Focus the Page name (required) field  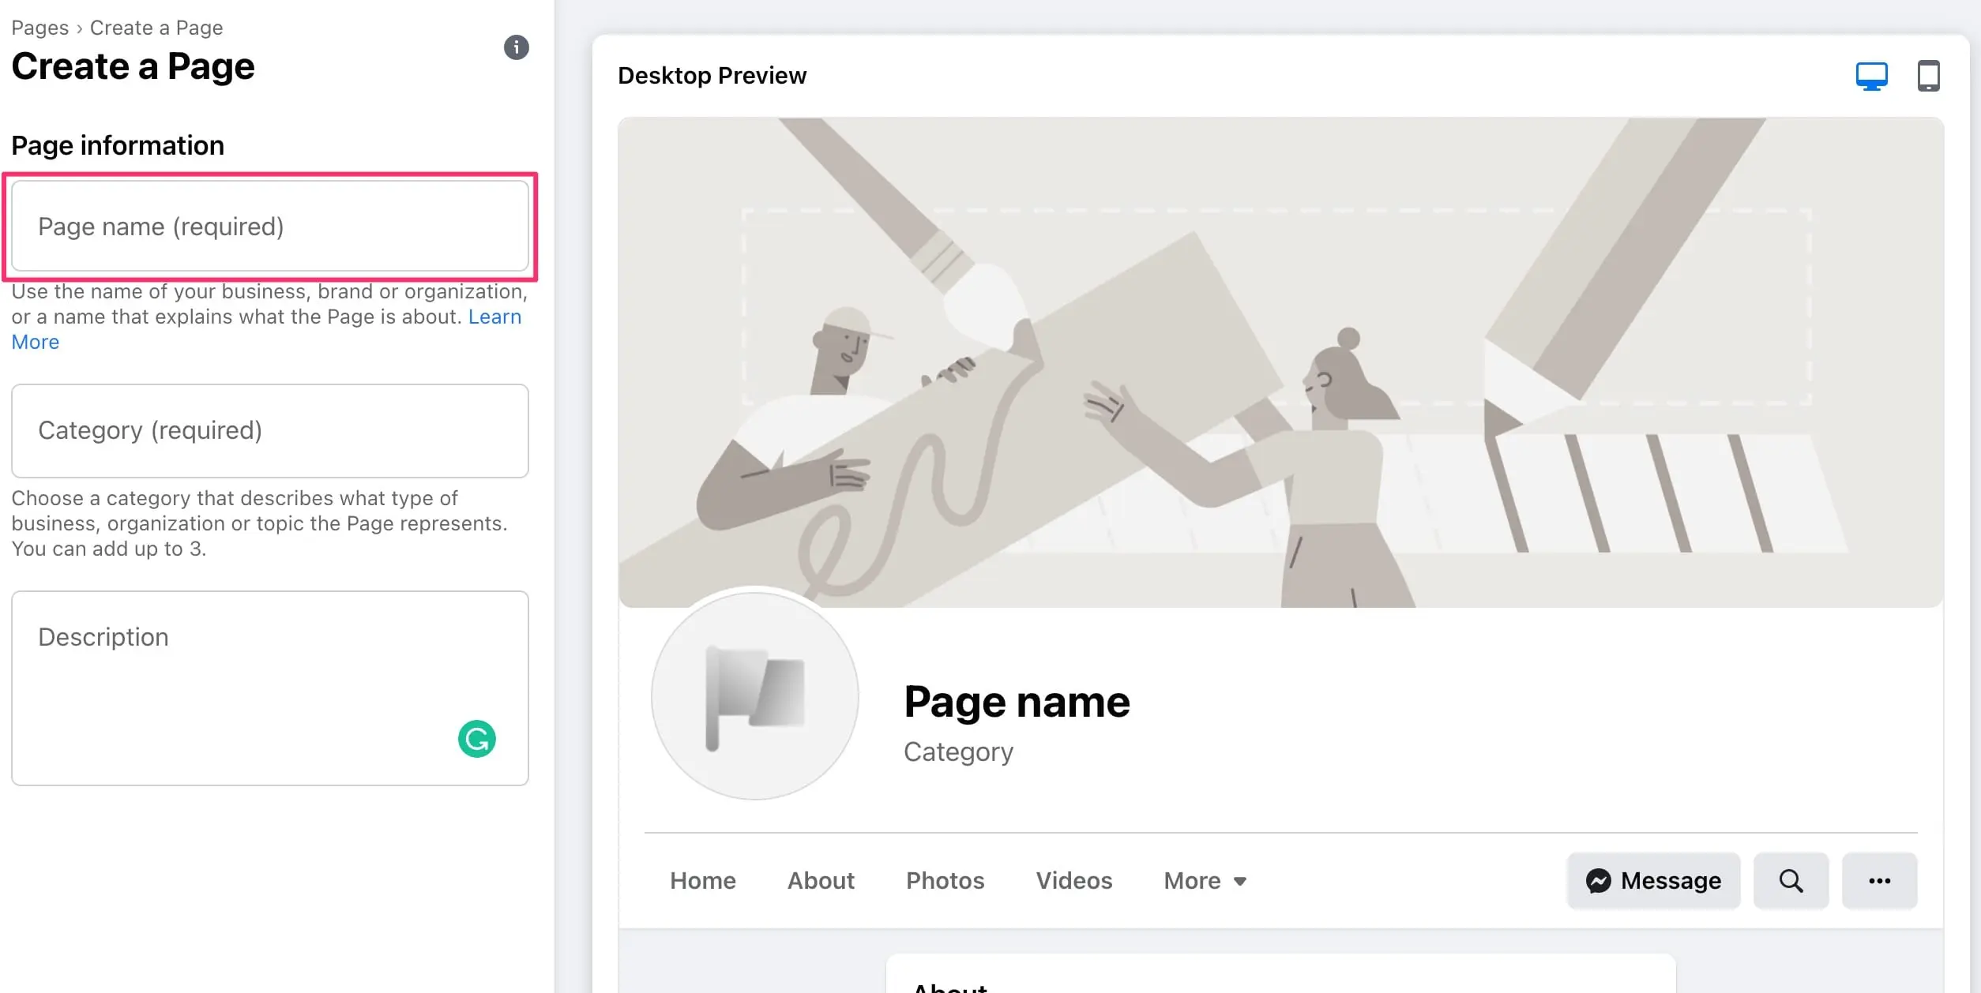269,227
